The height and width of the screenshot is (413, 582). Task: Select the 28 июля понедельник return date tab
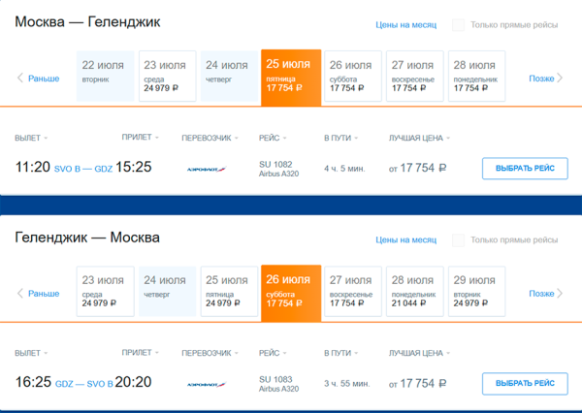[x=414, y=291]
